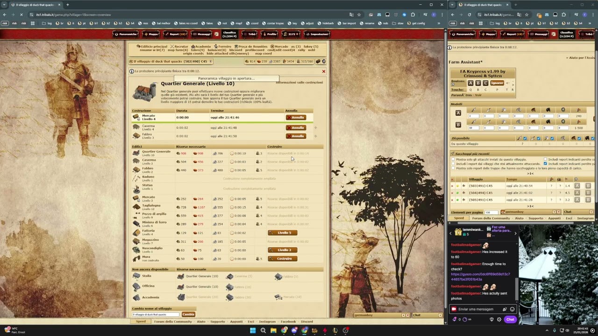Click the premium points 2172 menu item

click(292, 34)
